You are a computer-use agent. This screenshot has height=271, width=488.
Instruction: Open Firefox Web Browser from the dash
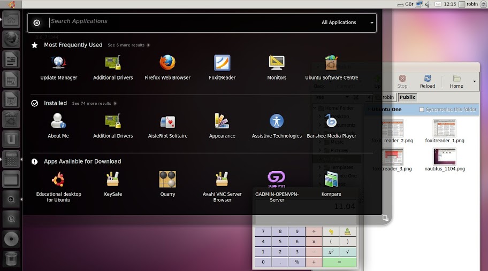coord(167,68)
